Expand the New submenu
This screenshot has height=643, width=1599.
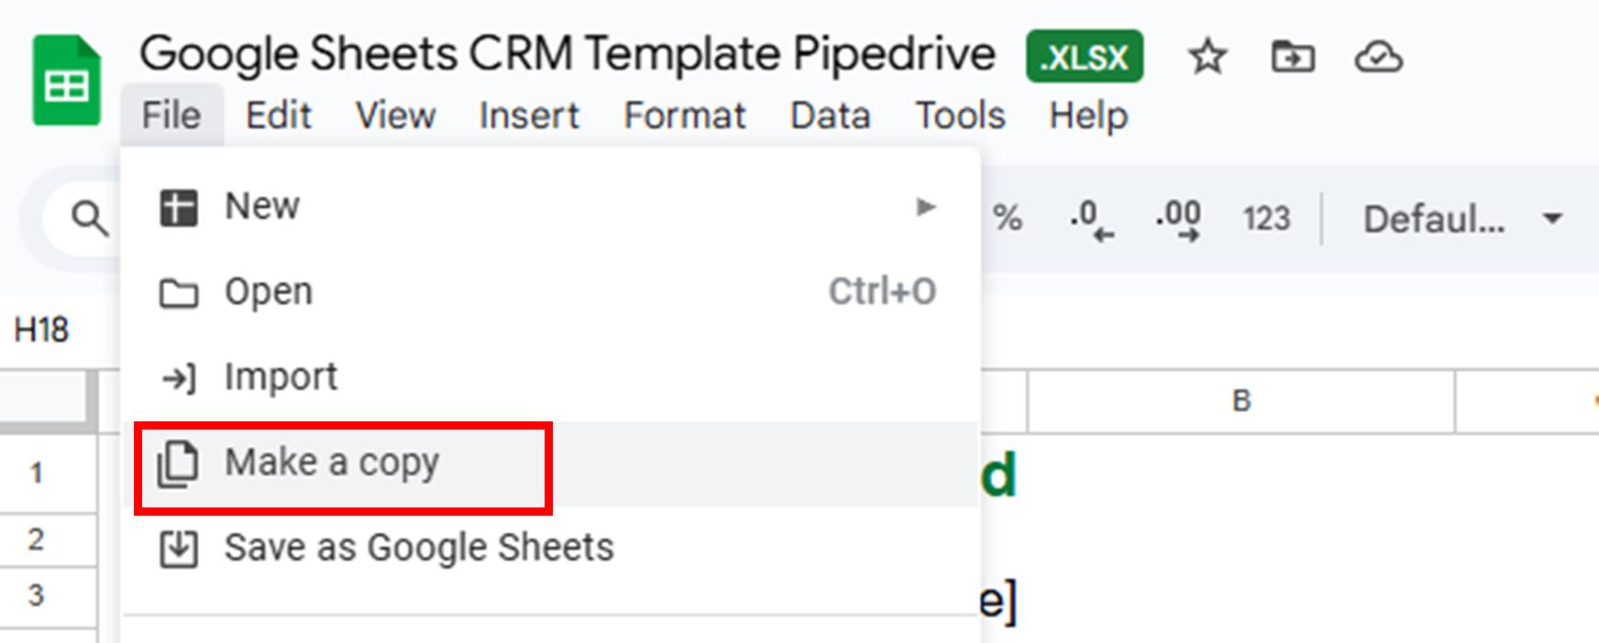click(x=925, y=205)
